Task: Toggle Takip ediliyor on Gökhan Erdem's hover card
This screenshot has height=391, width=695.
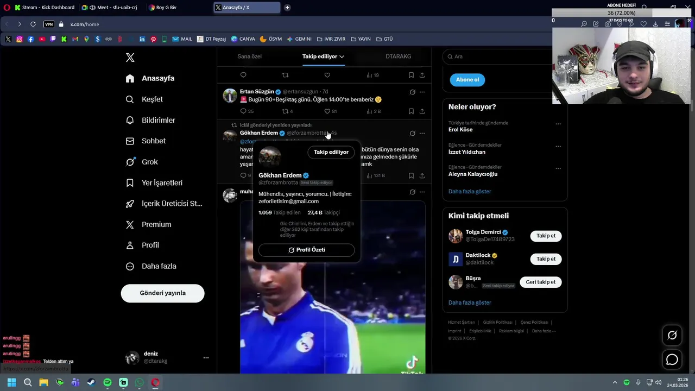Action: tap(331, 152)
